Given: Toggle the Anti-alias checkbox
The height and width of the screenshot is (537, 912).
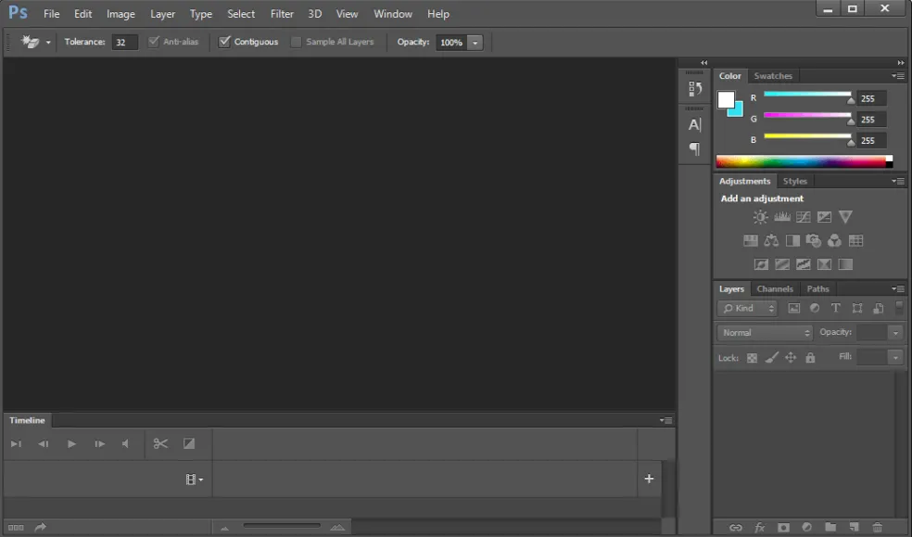Looking at the screenshot, I should [x=154, y=42].
